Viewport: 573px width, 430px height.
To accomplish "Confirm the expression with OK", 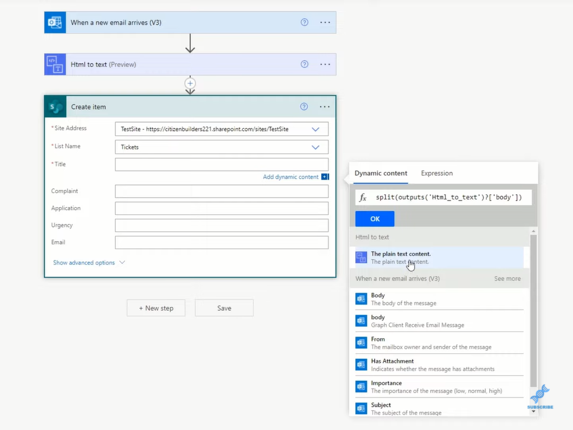I will coord(375,219).
